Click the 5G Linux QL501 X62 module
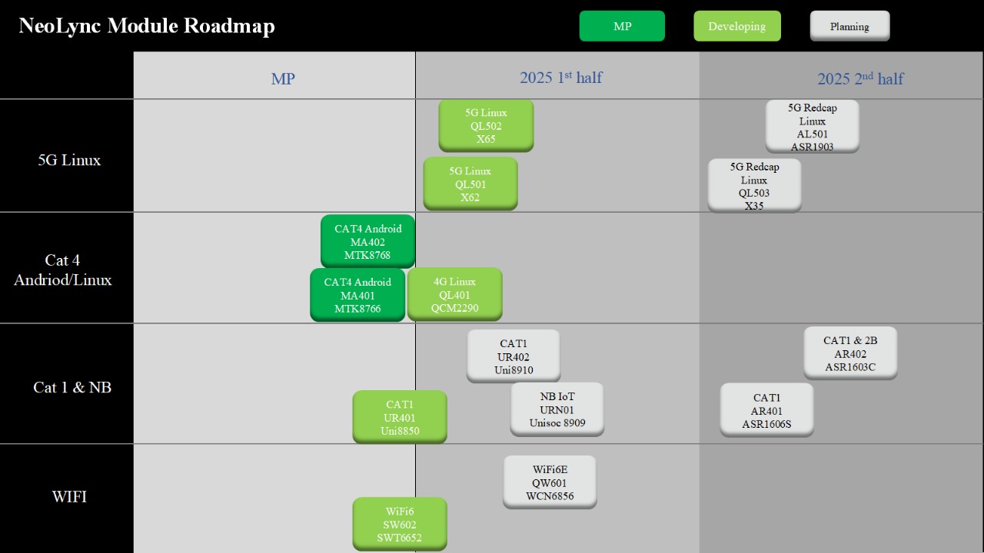Image resolution: width=984 pixels, height=553 pixels. click(470, 184)
